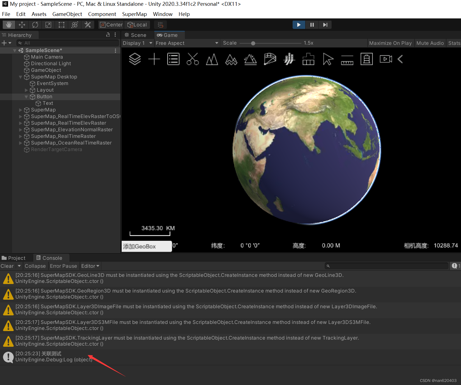Toggle Mute Audio in the Game view

[x=430, y=43]
